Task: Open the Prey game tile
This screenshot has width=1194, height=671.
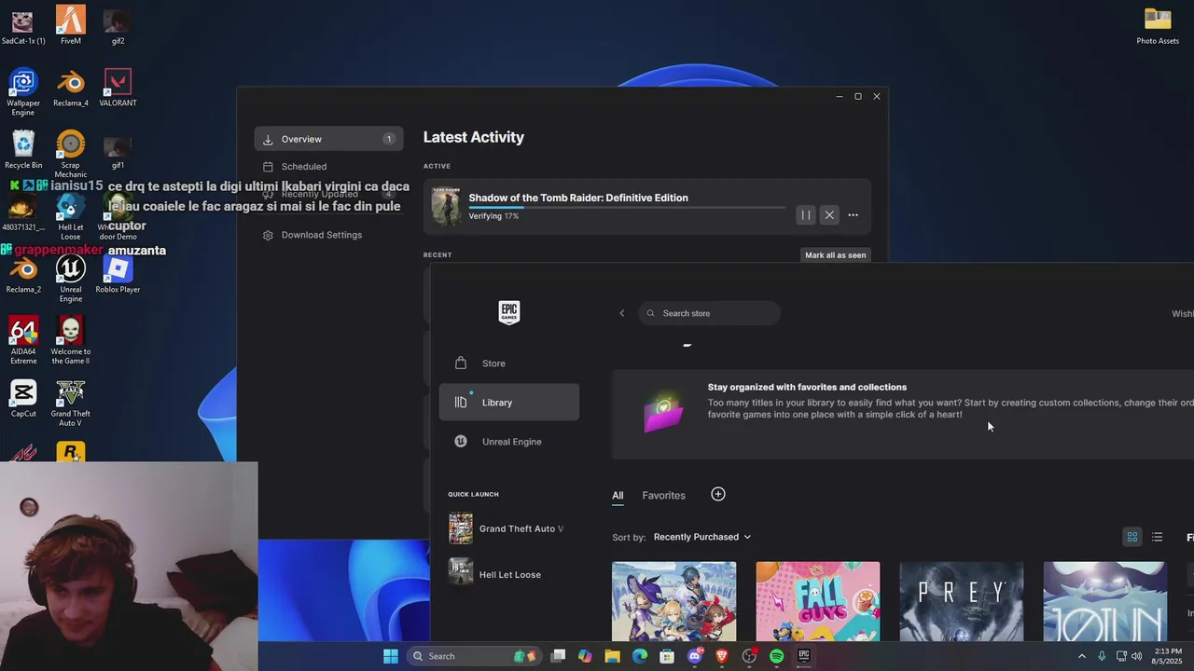Action: point(961,601)
